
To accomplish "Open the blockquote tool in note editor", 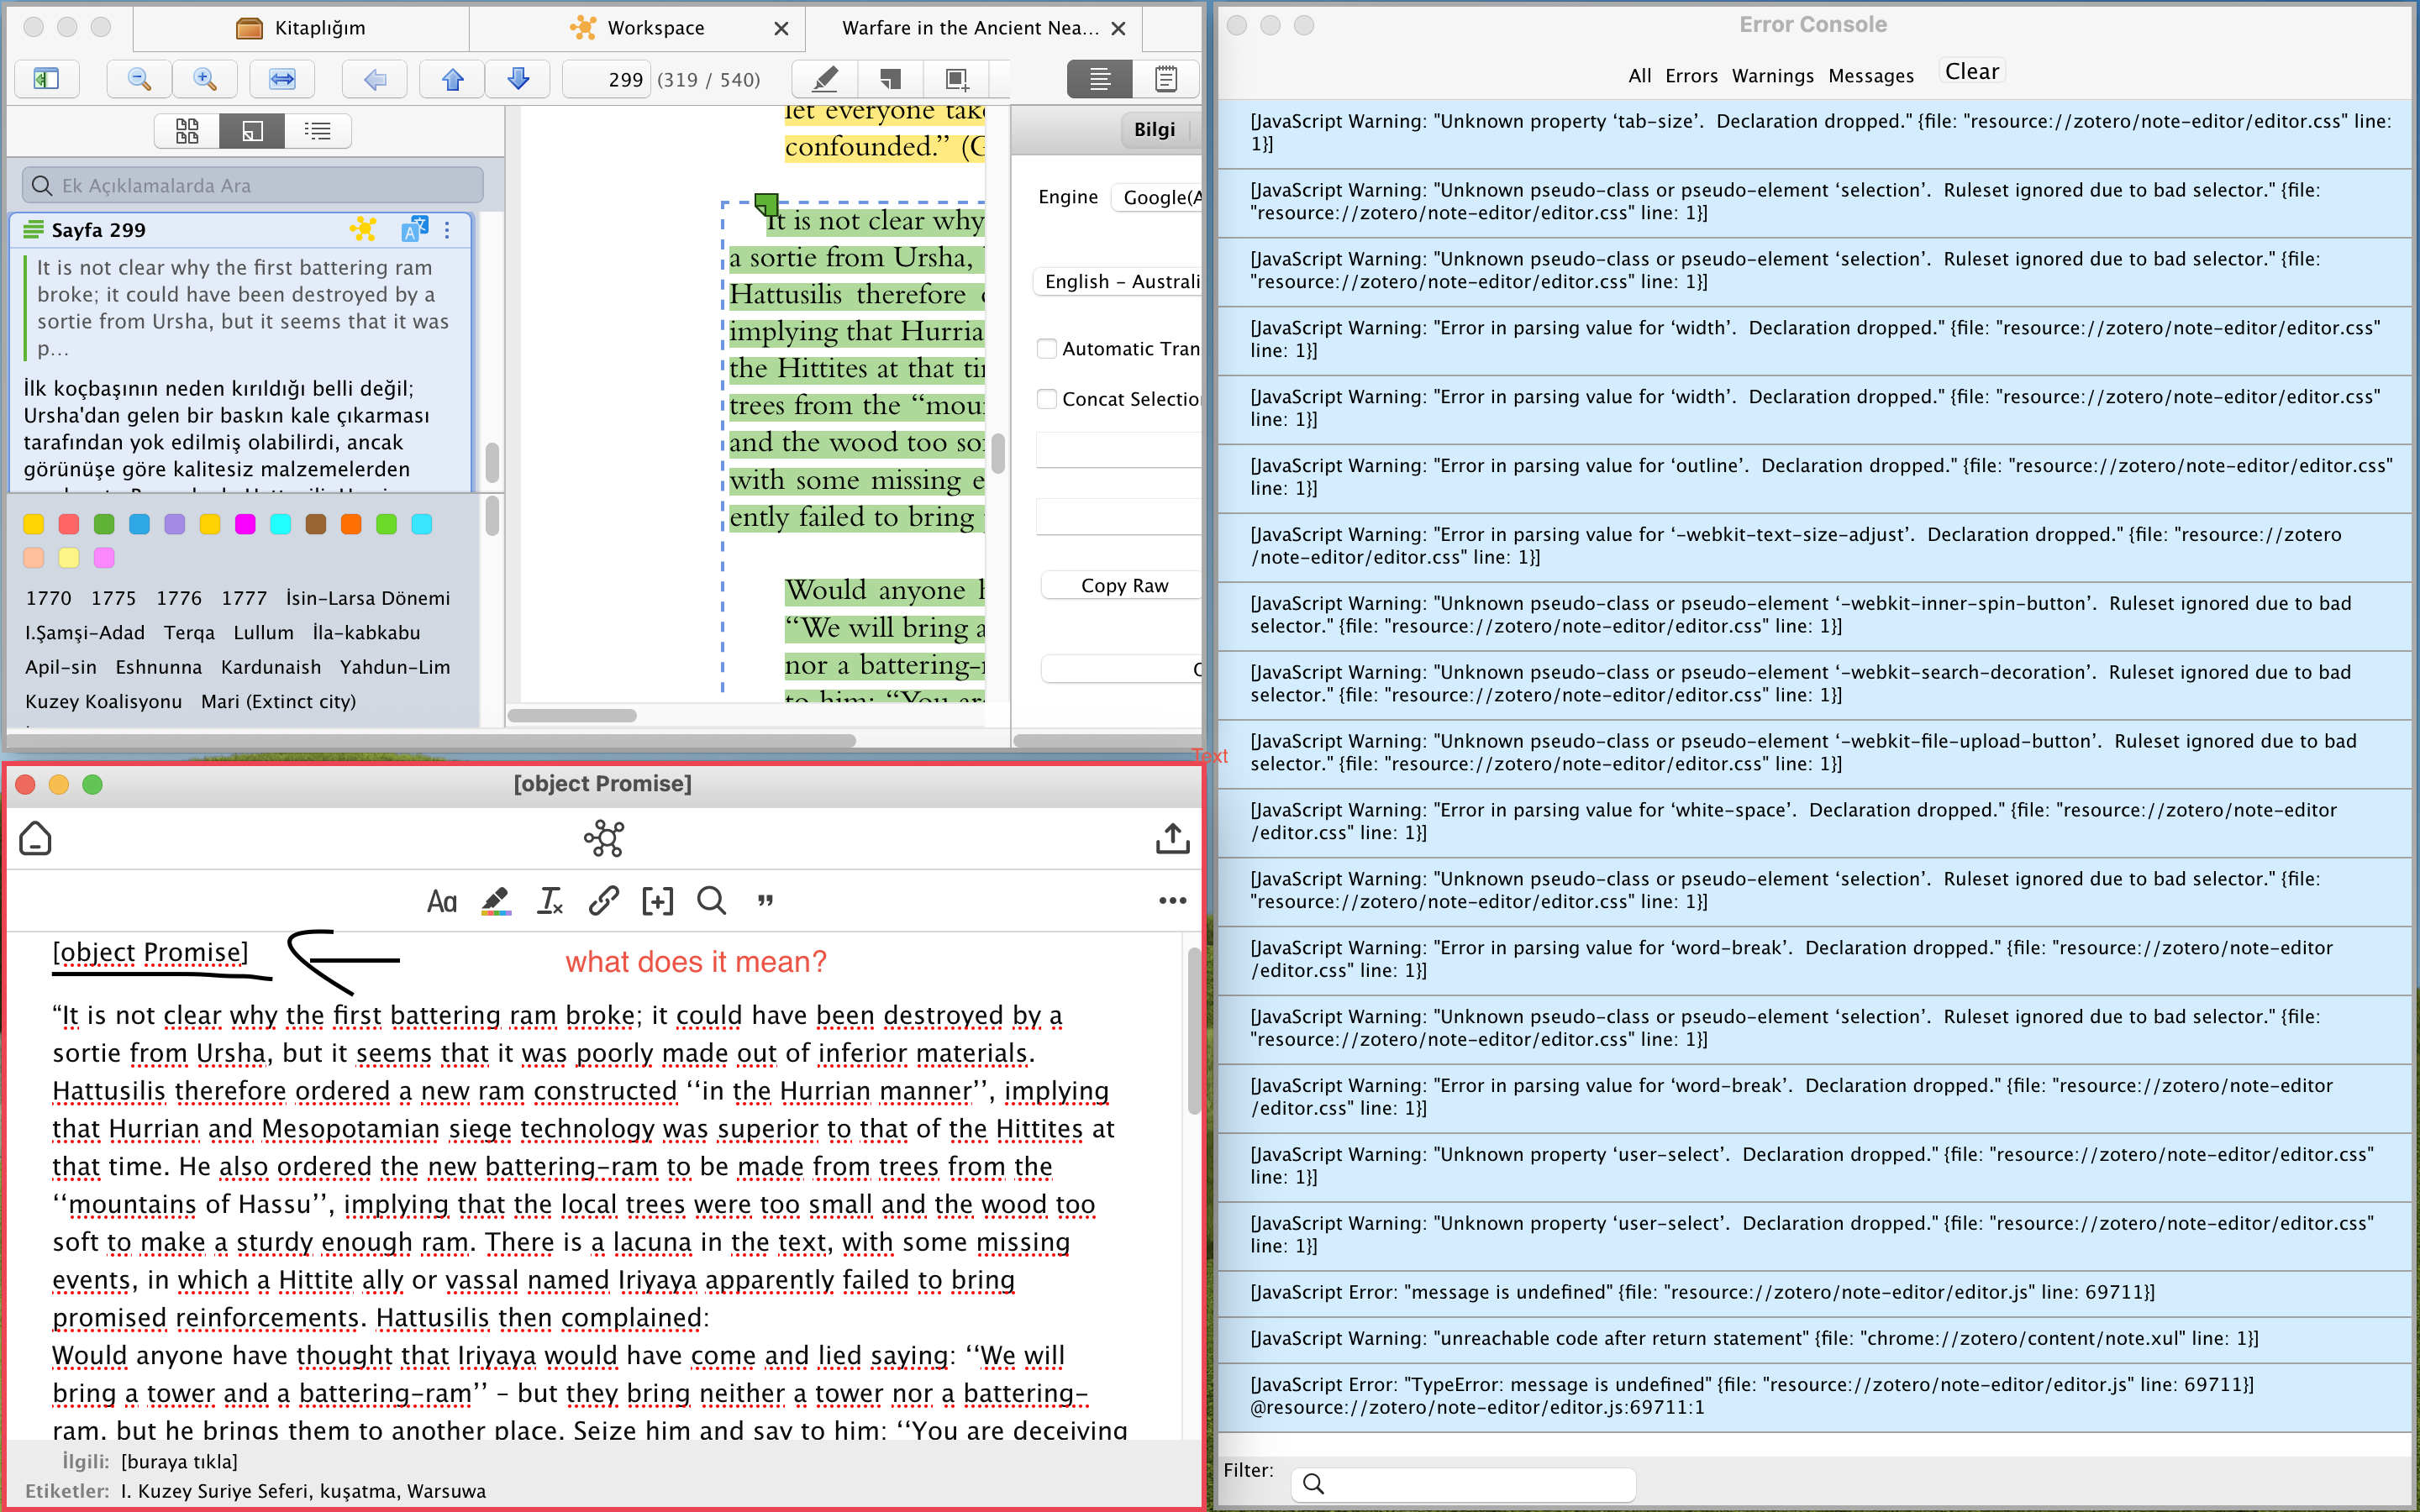I will 765,901.
